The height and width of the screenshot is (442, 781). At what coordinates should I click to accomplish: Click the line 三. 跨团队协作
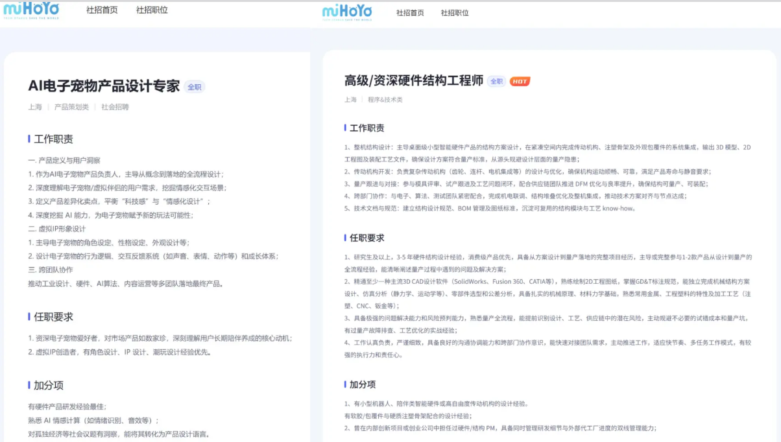pyautogui.click(x=51, y=270)
